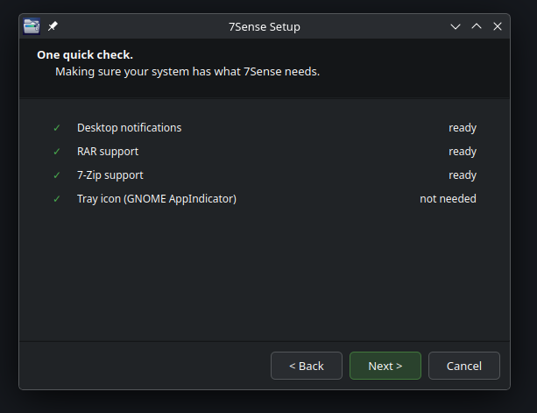Click the Desktop notifications checkmark icon

point(57,128)
